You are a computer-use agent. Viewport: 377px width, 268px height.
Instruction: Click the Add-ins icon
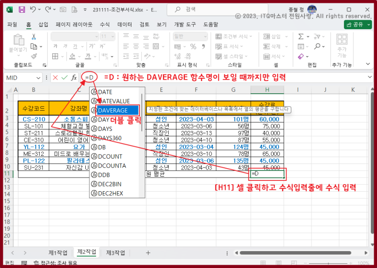click(x=342, y=39)
